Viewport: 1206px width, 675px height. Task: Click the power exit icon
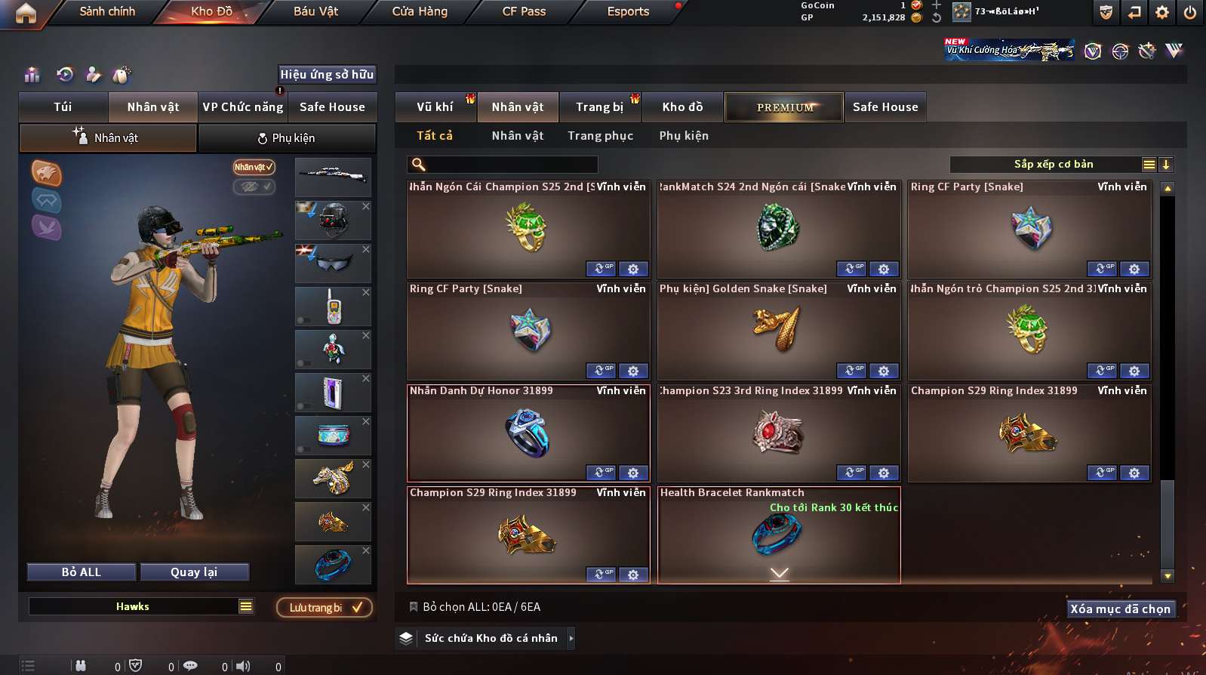tap(1189, 12)
